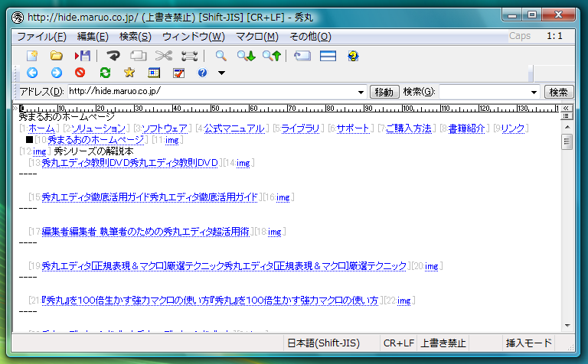Click the Copy toolbar icon
The image size is (588, 364).
click(138, 56)
